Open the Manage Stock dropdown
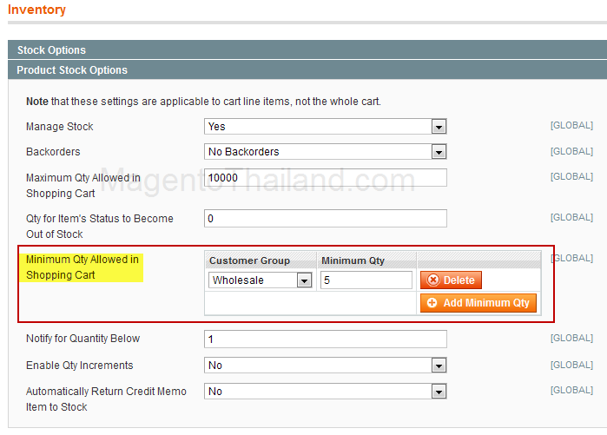 coord(325,127)
